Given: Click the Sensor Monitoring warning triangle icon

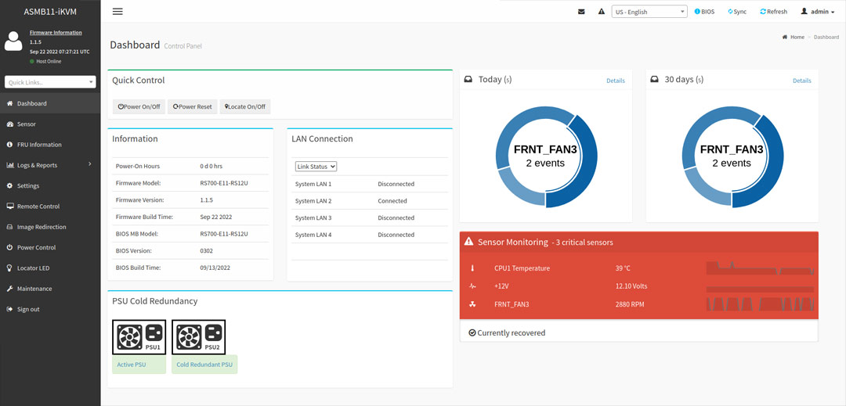Looking at the screenshot, I should 469,242.
